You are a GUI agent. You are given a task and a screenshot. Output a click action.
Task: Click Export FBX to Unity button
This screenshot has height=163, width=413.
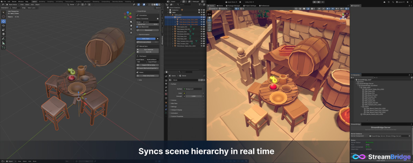148,65
